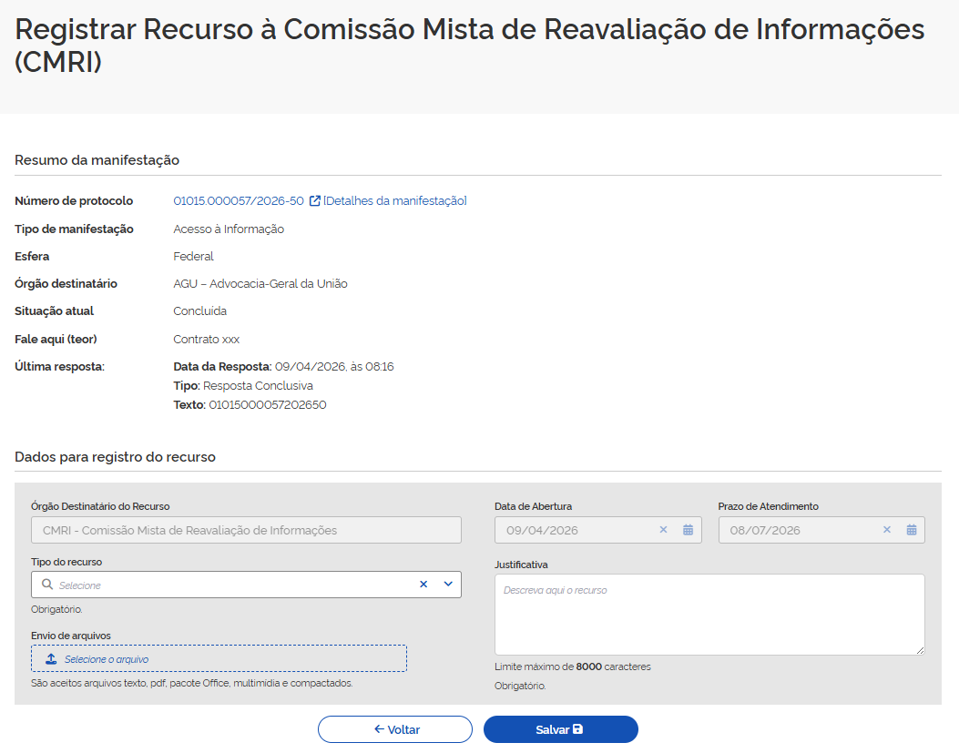Screen dimensions: 959x753
Task: Focus the Justificativa text area
Action: click(x=709, y=615)
